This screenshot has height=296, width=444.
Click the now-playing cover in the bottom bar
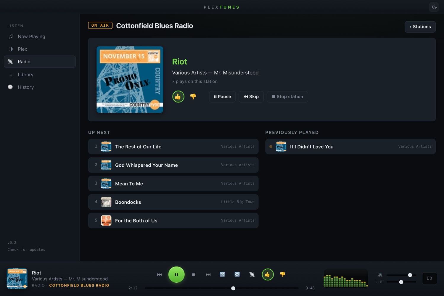pos(17,279)
